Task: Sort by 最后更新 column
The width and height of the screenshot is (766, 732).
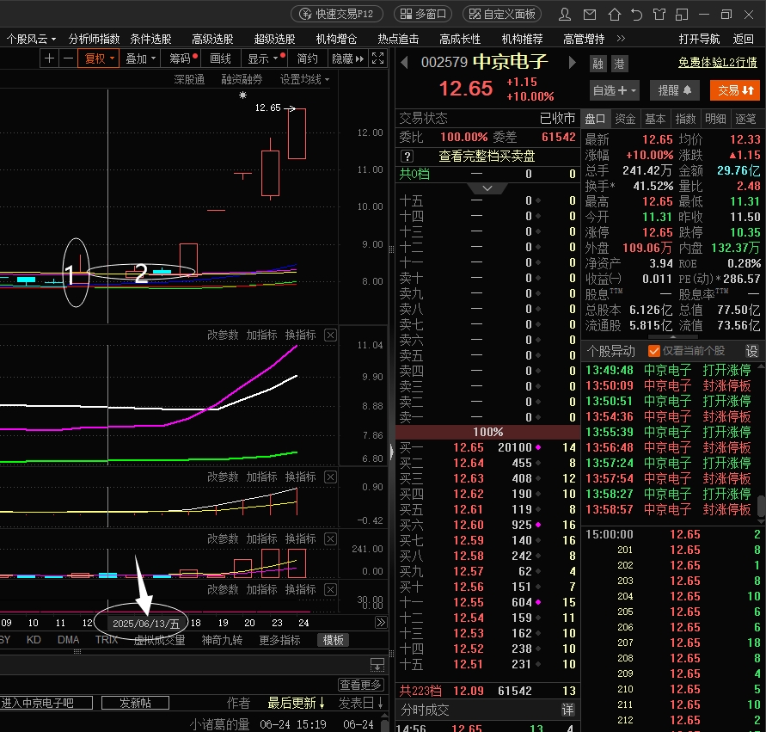Action: [296, 703]
